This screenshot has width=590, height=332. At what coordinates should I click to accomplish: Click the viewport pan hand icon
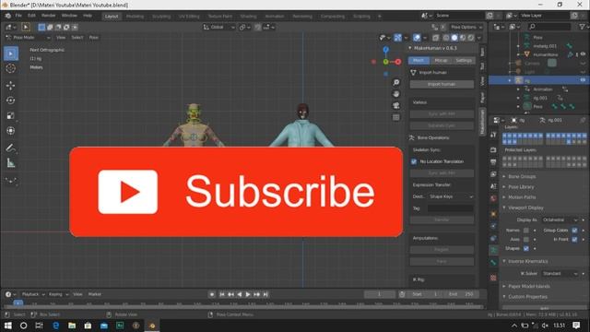pyautogui.click(x=395, y=94)
